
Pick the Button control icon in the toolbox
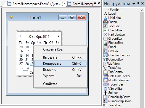pyautogui.click(x=106, y=22)
